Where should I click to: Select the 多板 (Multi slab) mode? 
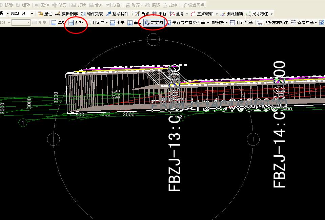(76, 23)
